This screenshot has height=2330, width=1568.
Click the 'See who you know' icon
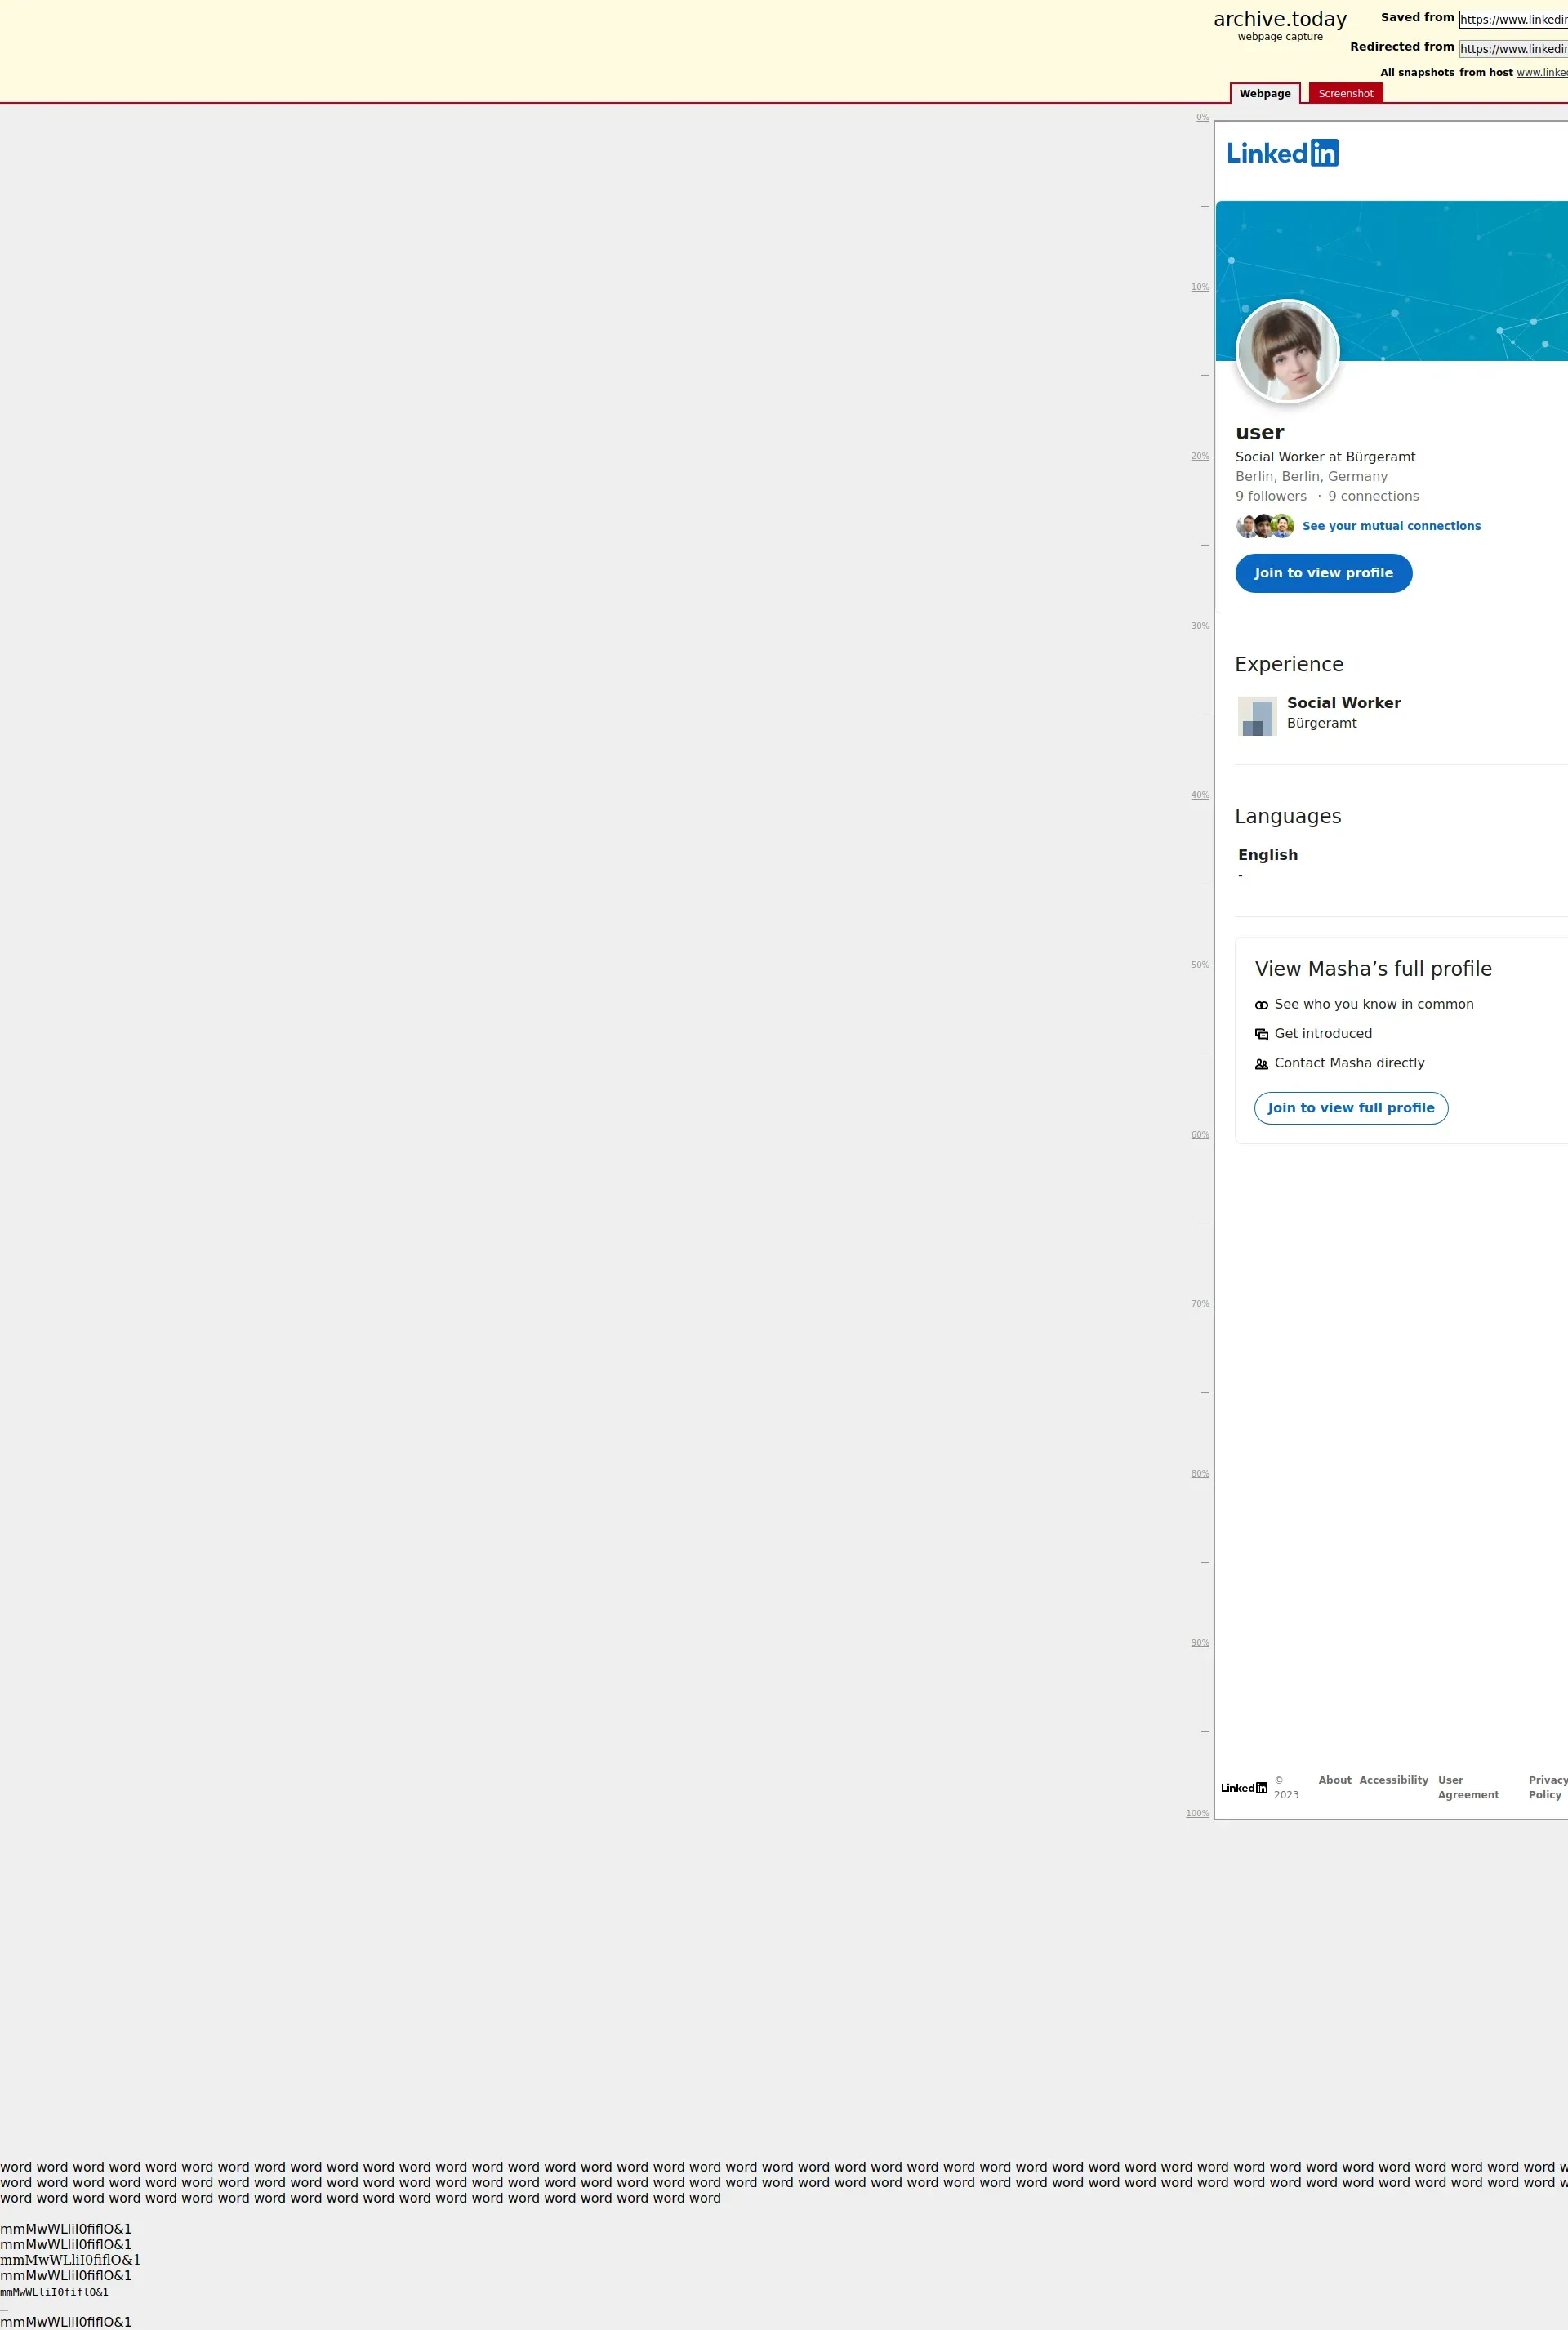(1261, 1005)
